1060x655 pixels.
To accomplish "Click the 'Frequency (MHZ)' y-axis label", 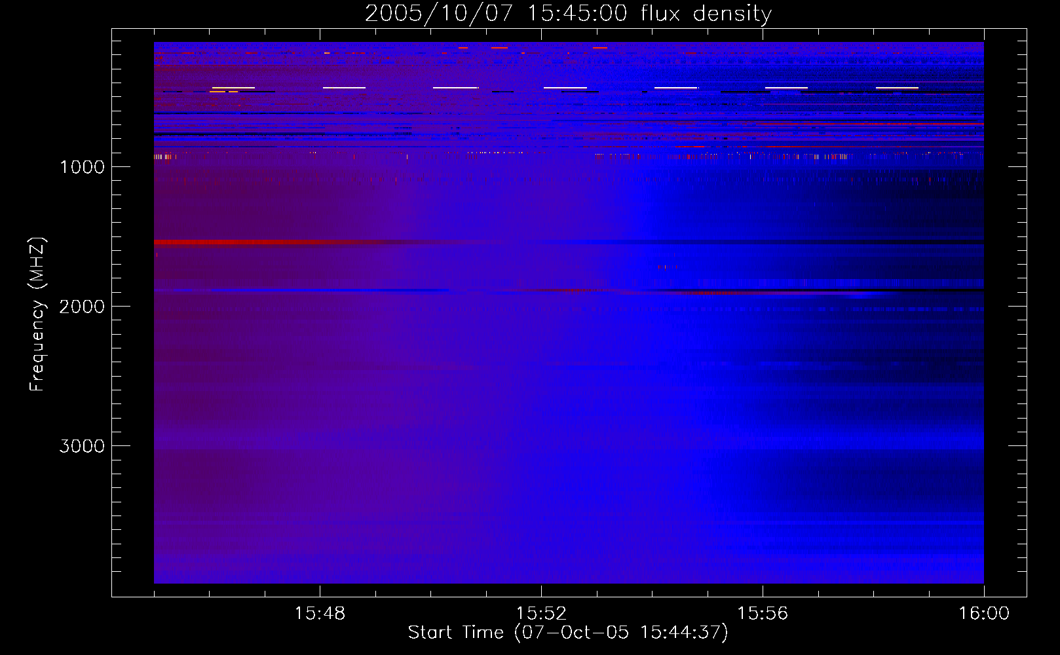I will 37,314.
